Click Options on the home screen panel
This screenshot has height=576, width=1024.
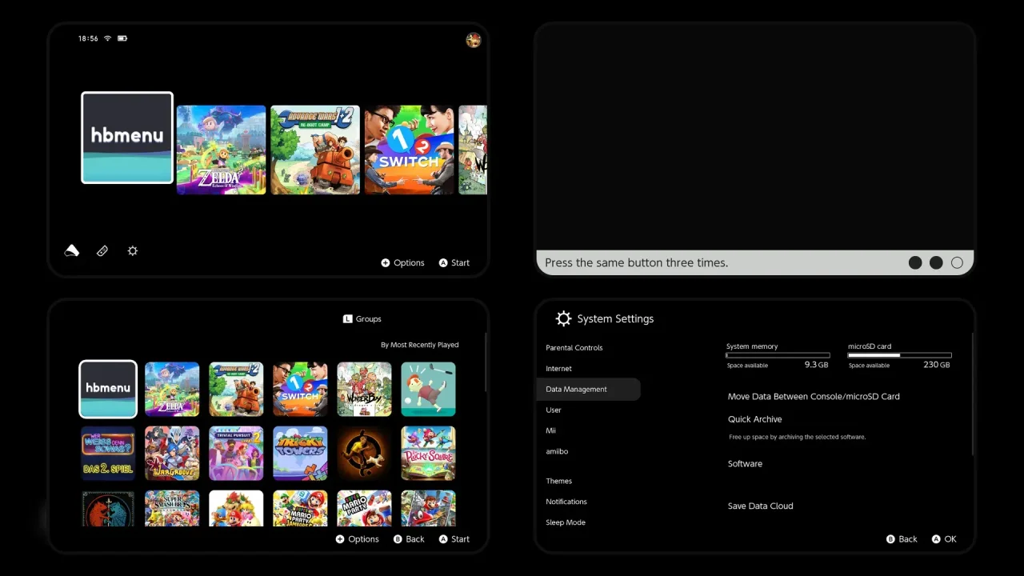pos(402,263)
